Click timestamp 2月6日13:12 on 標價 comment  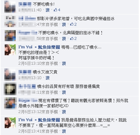pos(30,112)
